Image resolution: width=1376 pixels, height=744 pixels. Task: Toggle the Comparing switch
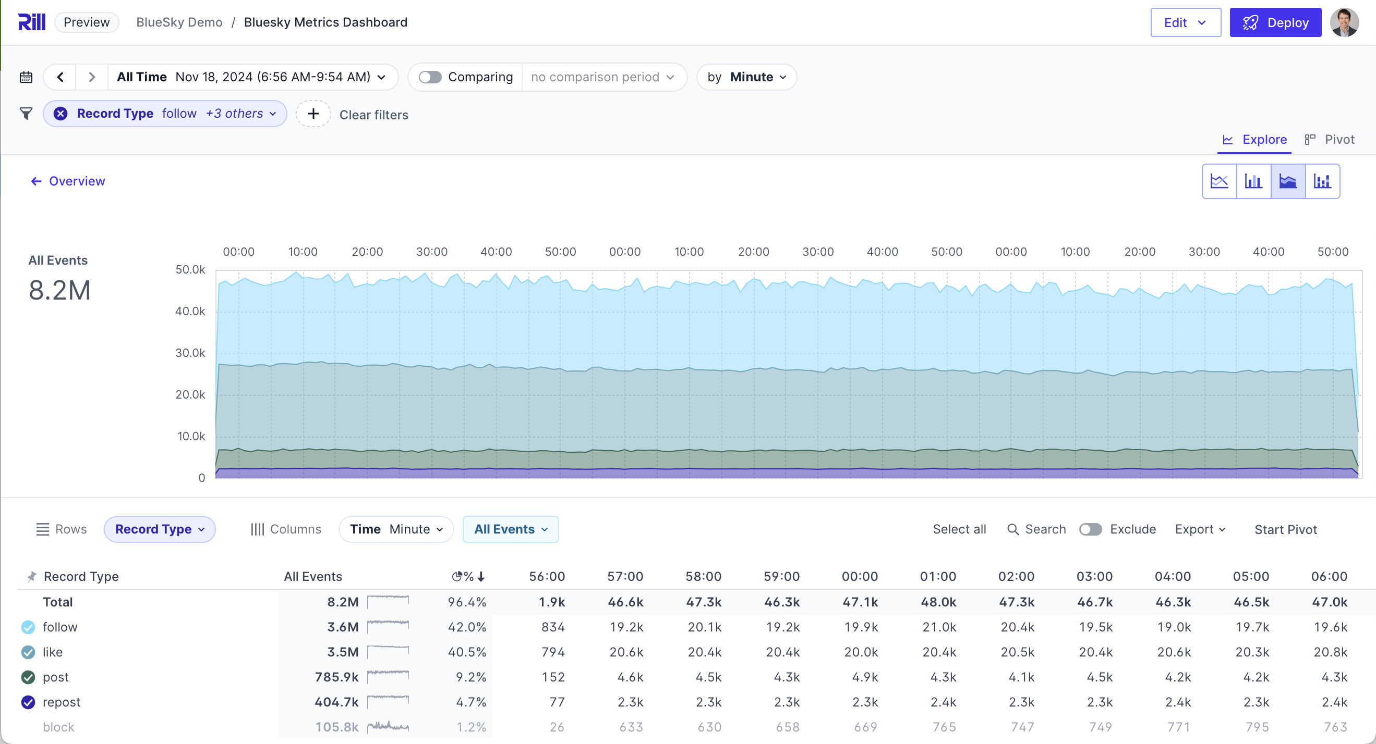pos(430,78)
